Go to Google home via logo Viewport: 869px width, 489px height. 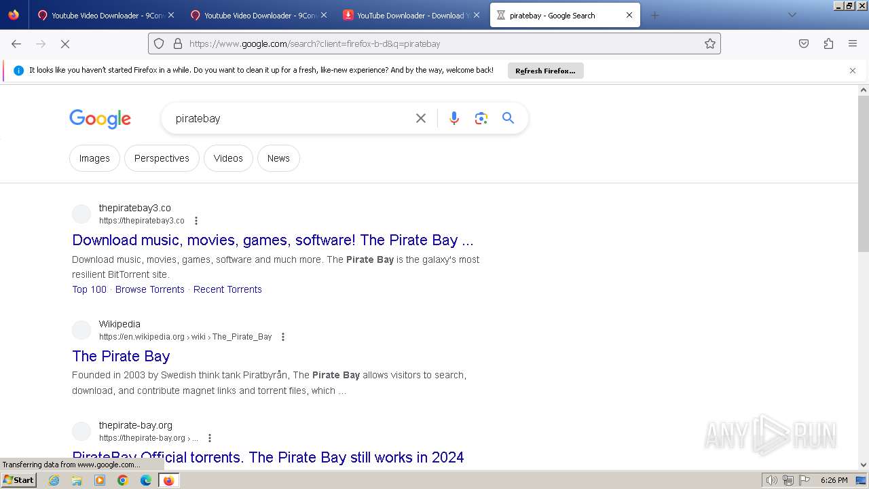pos(100,119)
